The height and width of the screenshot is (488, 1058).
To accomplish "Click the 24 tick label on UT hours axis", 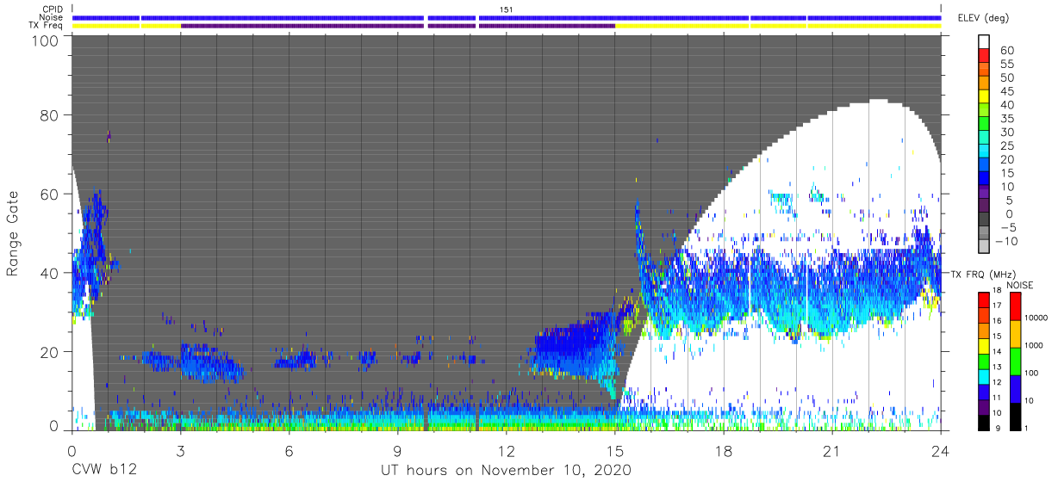I will tap(940, 450).
